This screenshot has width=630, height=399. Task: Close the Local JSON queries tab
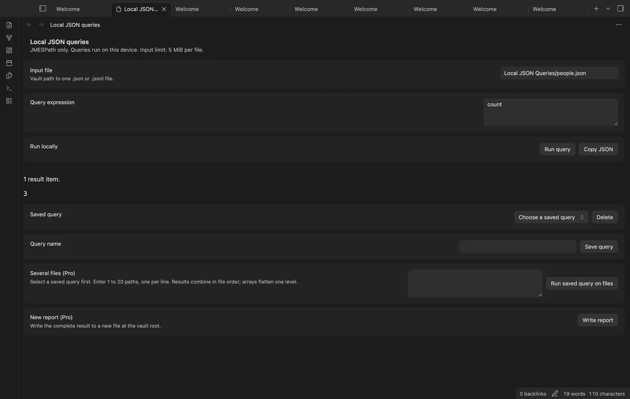pos(164,9)
